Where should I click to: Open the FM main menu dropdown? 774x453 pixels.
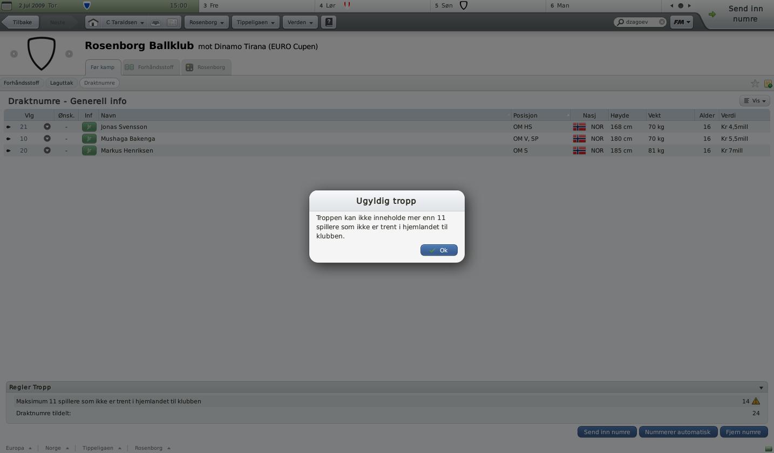(x=682, y=22)
